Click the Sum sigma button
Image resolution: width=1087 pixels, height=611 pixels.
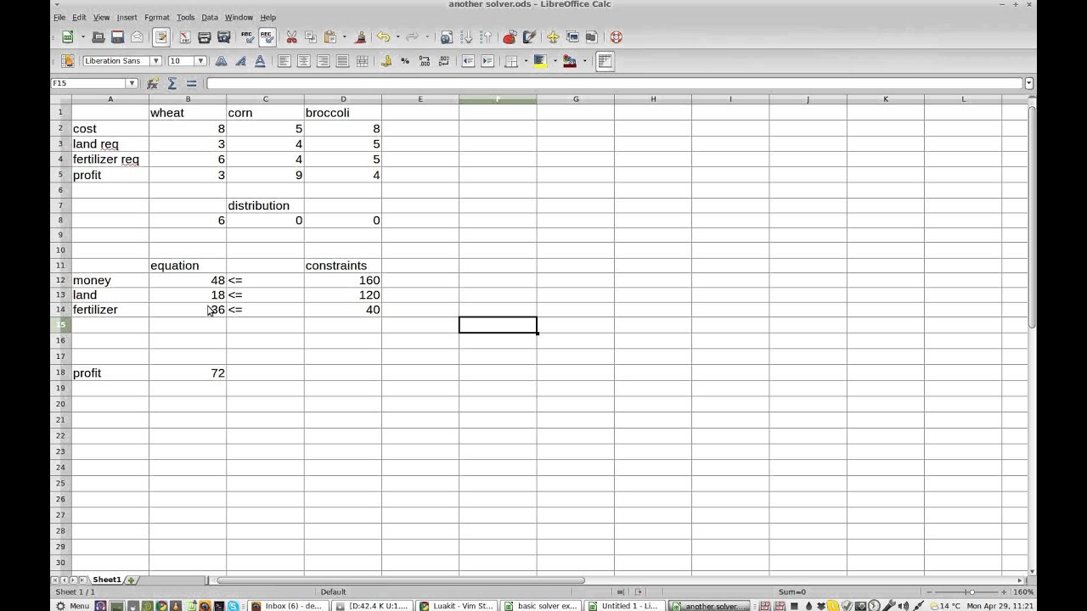point(172,83)
